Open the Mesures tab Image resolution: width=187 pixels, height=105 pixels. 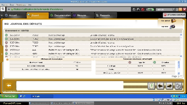83,15
